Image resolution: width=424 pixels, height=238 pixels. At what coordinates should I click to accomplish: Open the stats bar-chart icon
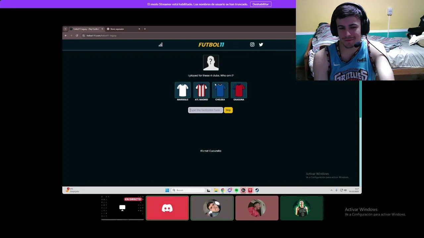pos(161,45)
